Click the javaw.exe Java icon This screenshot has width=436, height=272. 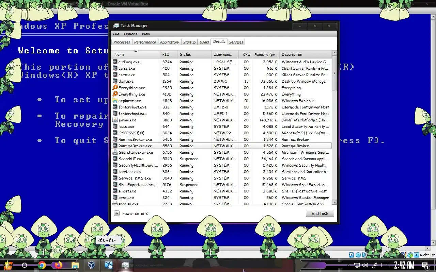click(115, 120)
